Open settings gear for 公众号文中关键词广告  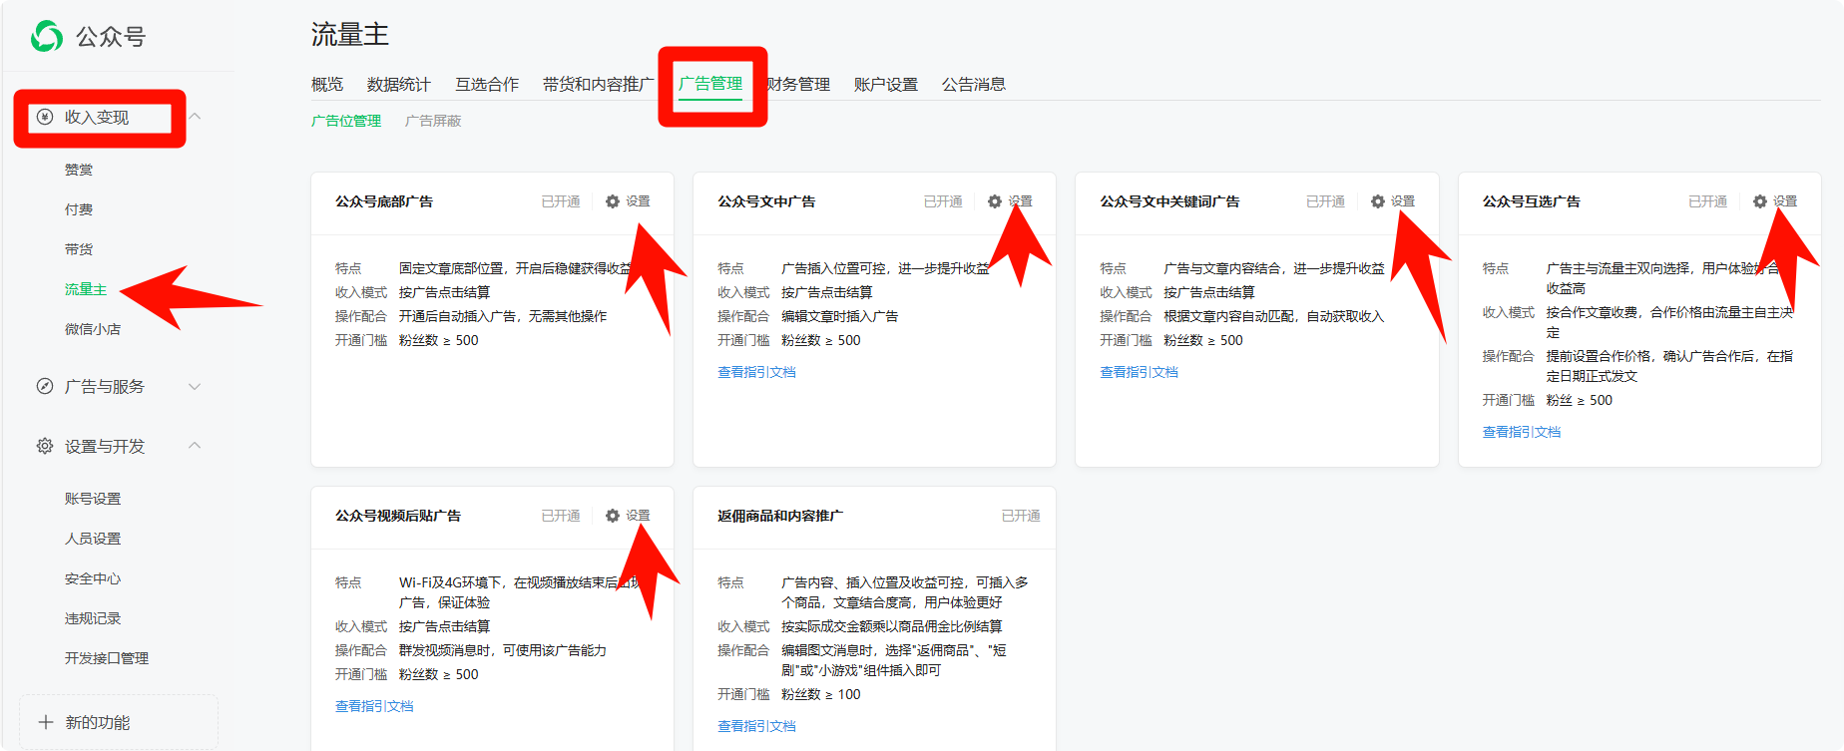pyautogui.click(x=1378, y=201)
